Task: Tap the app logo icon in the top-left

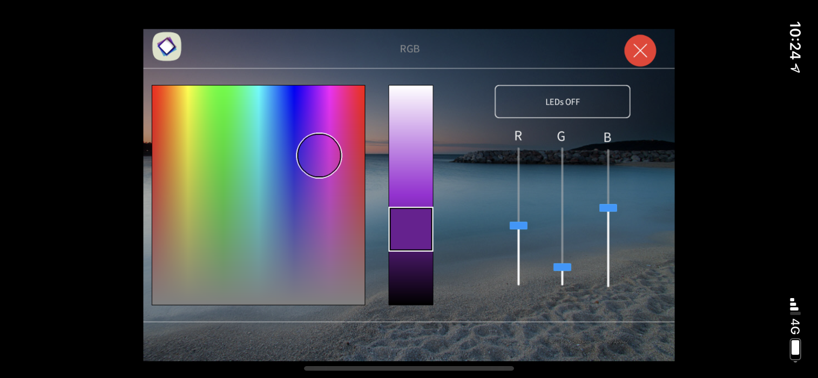Action: tap(167, 46)
